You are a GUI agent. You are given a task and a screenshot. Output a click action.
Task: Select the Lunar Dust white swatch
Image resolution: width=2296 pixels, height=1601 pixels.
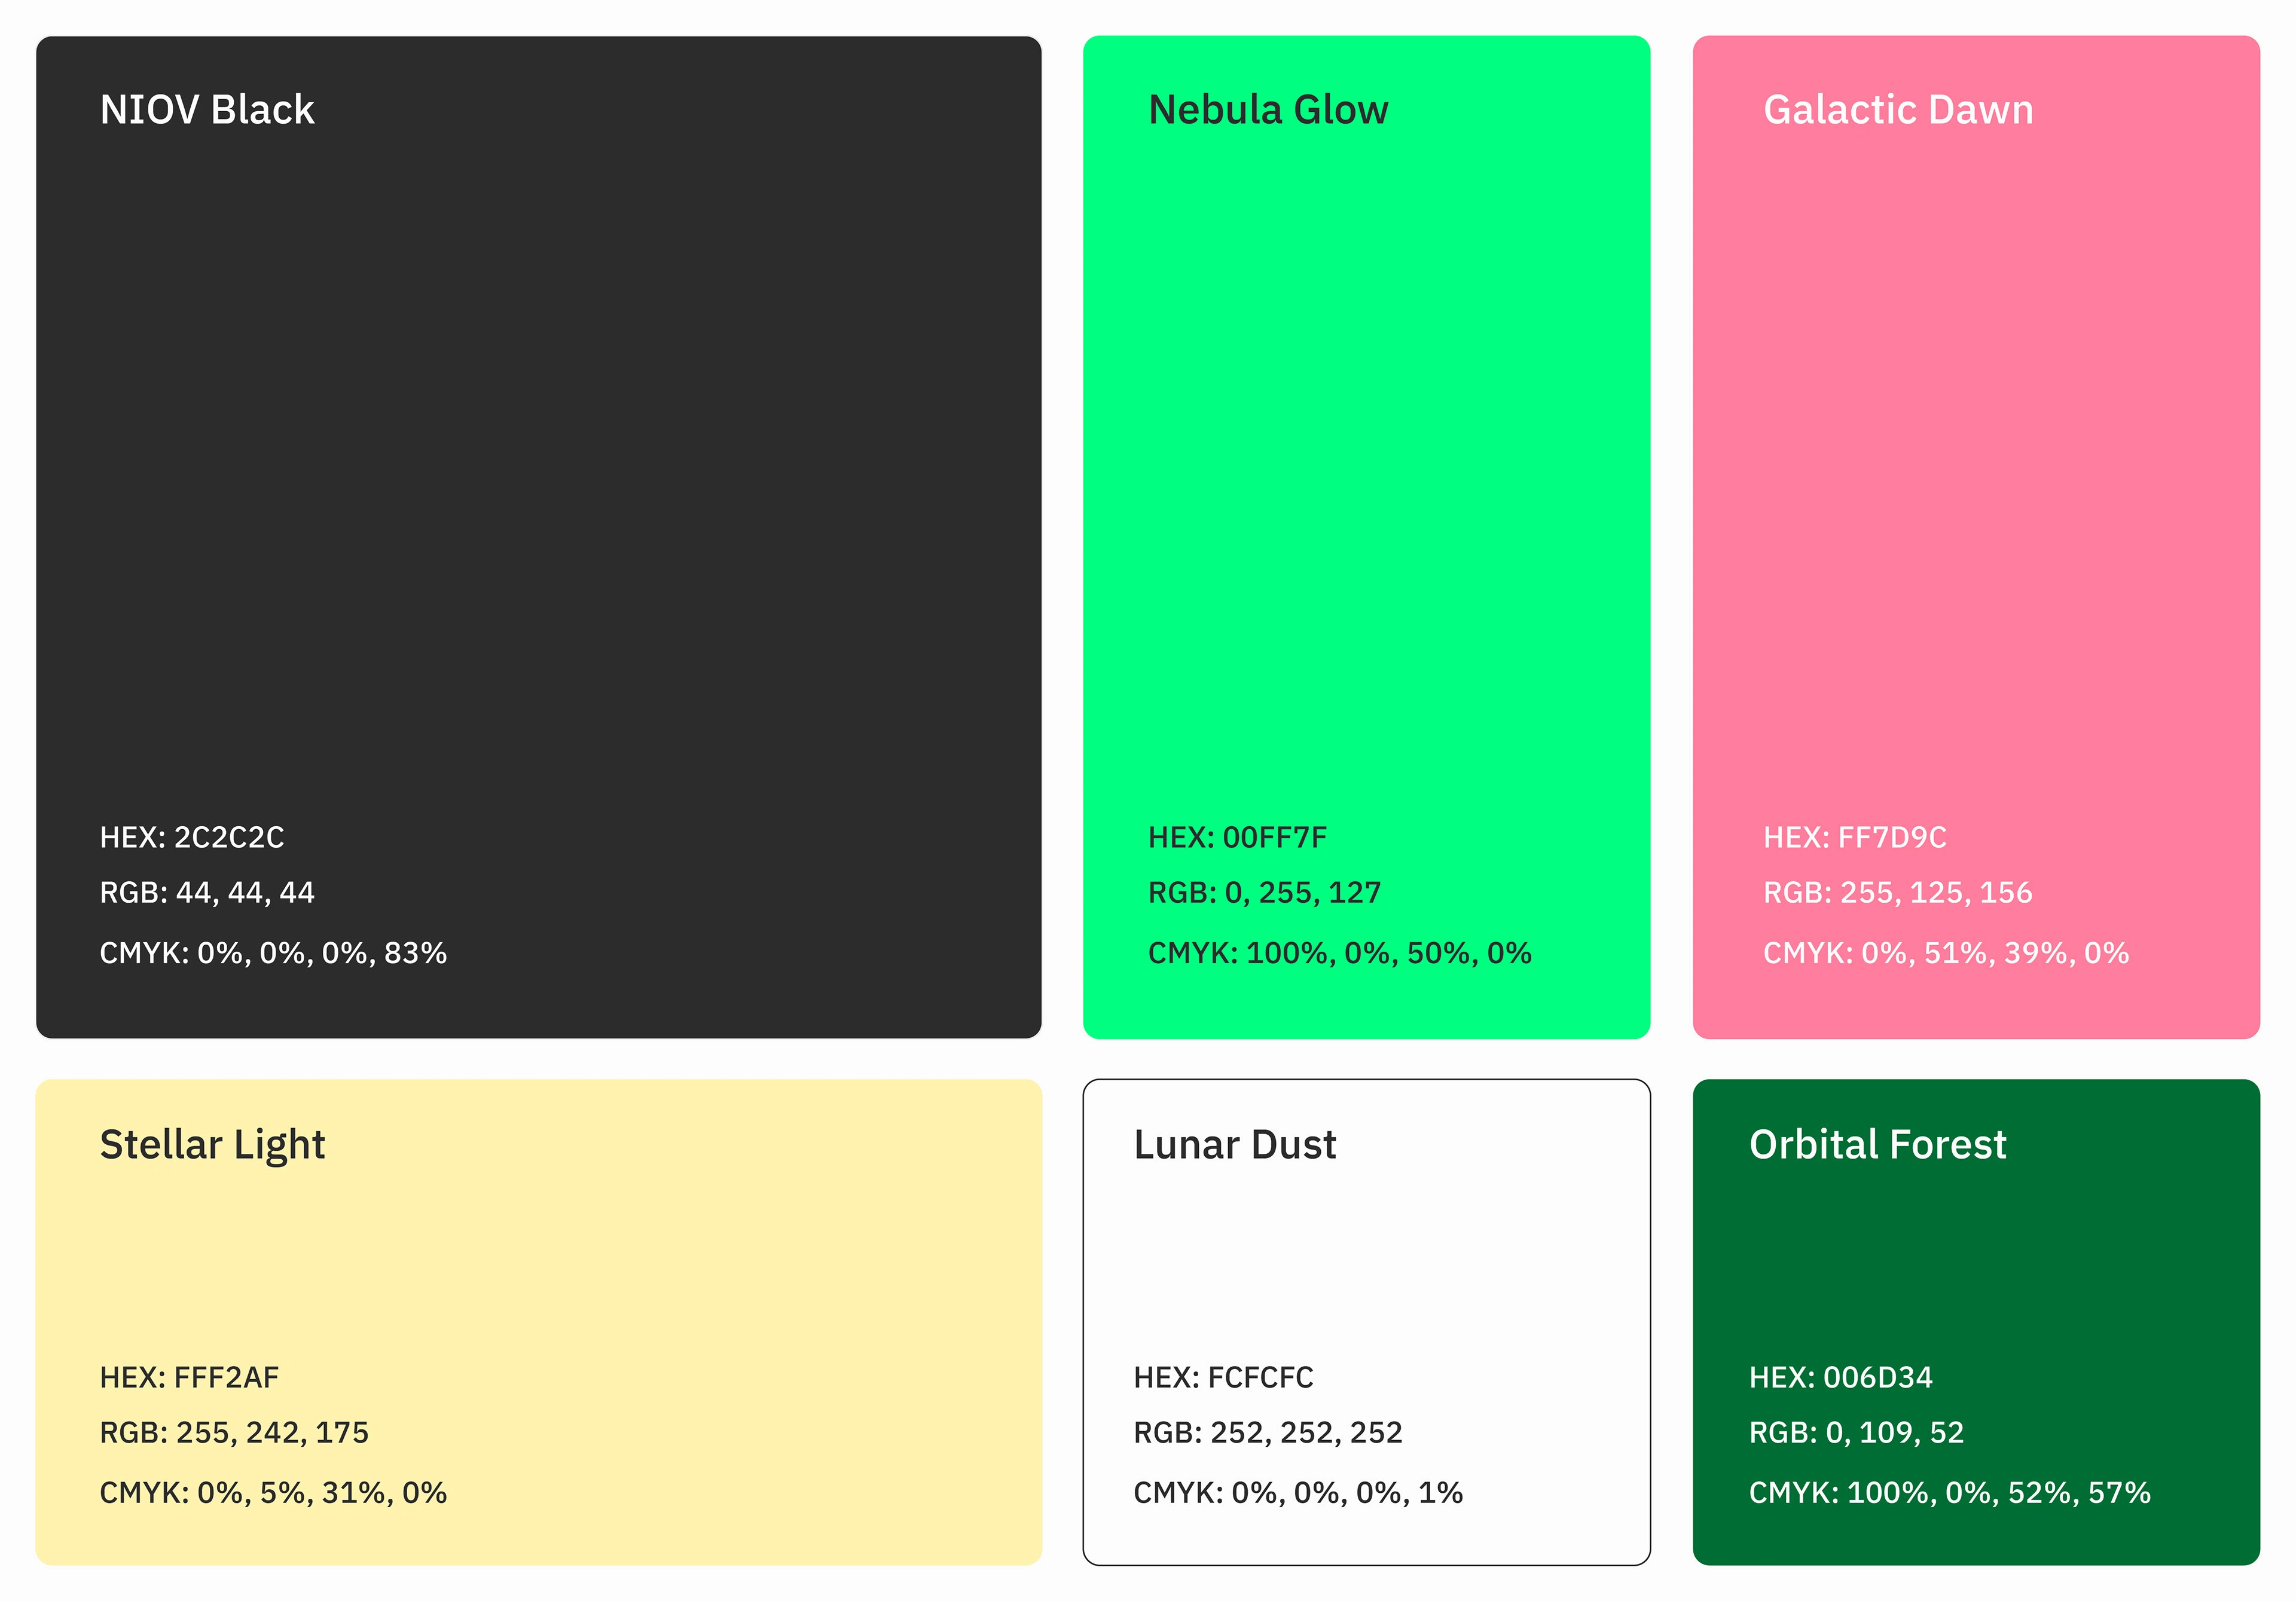pos(1366,1260)
